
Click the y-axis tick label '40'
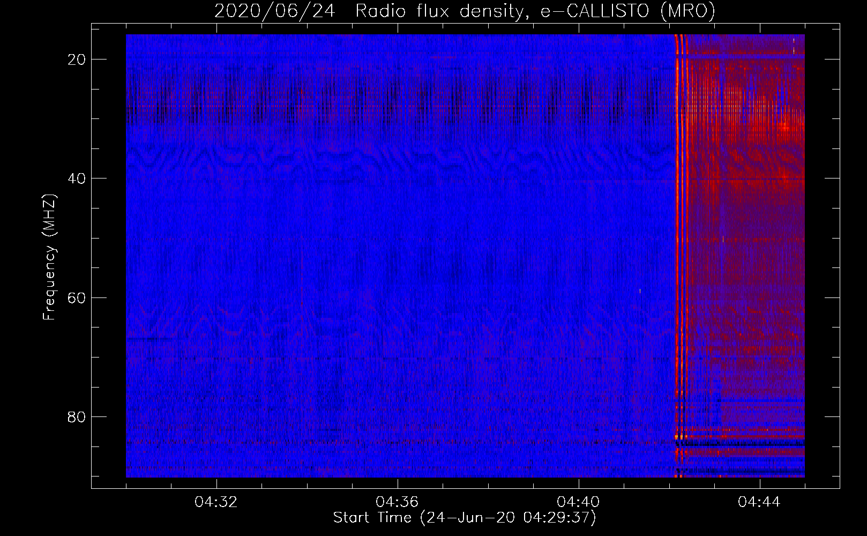pyautogui.click(x=77, y=178)
